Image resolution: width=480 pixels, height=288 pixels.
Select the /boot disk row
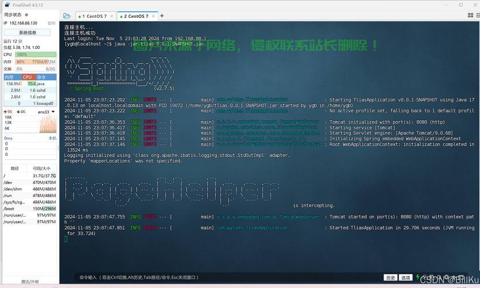[x=29, y=209]
